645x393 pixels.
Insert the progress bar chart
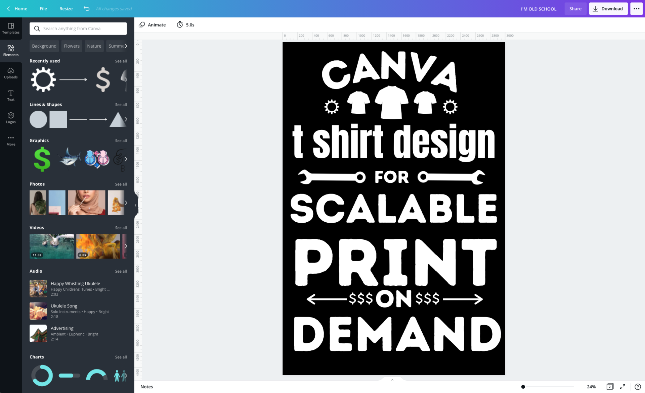point(69,376)
